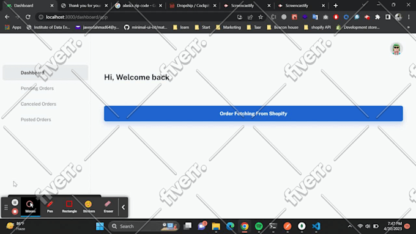Open the Taar bookmarks folder

click(254, 27)
